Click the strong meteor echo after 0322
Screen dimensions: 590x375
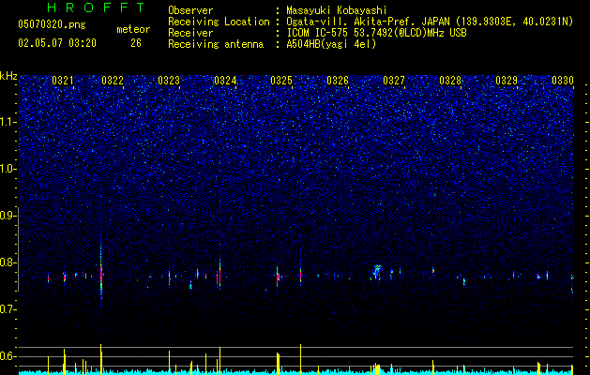(x=101, y=277)
